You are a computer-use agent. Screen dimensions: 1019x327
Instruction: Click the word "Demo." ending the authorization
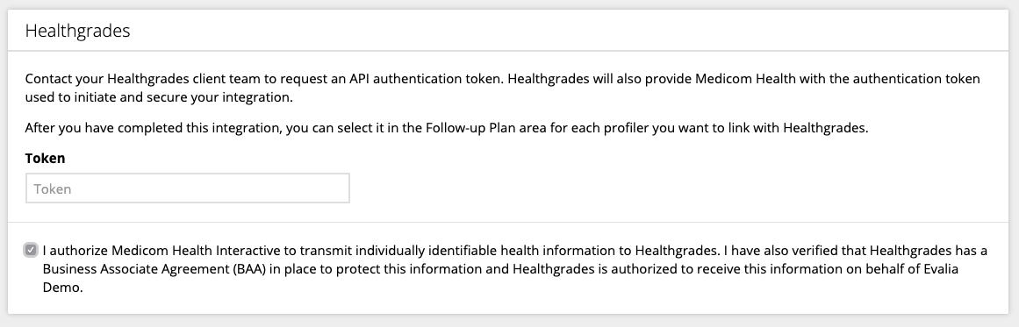63,287
